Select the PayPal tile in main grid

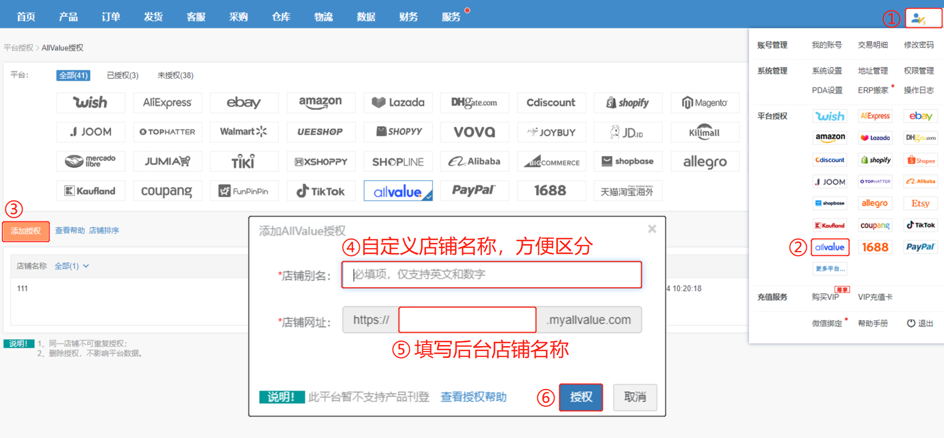[474, 191]
